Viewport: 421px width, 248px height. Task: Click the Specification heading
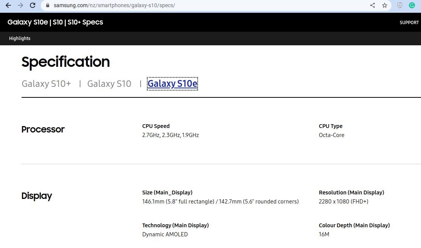65,62
